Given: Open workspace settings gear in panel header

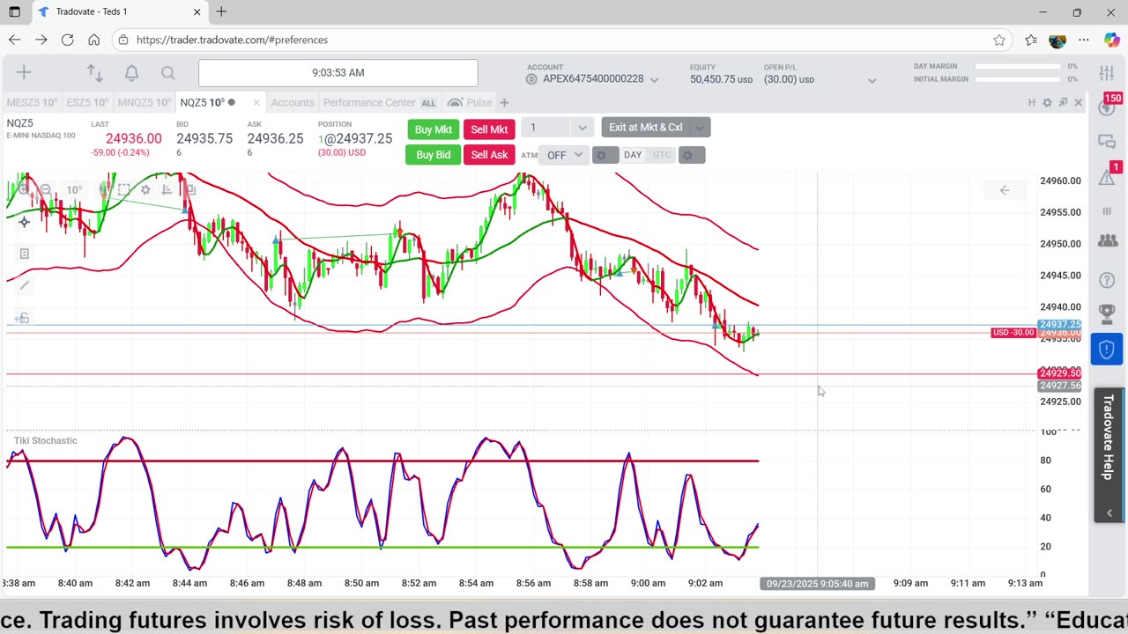Looking at the screenshot, I should (1047, 103).
